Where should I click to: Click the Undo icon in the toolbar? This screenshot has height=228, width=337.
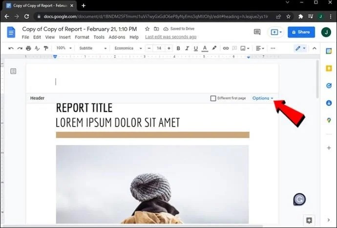(11, 48)
